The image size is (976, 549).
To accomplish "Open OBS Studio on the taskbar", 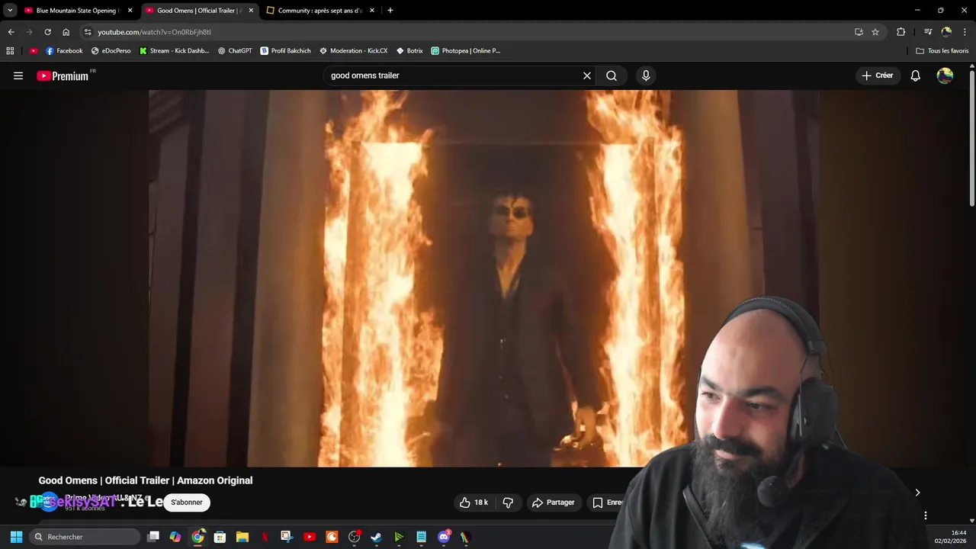I will point(354,537).
